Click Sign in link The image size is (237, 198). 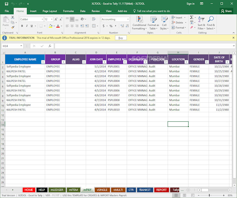pyautogui.click(x=190, y=4)
